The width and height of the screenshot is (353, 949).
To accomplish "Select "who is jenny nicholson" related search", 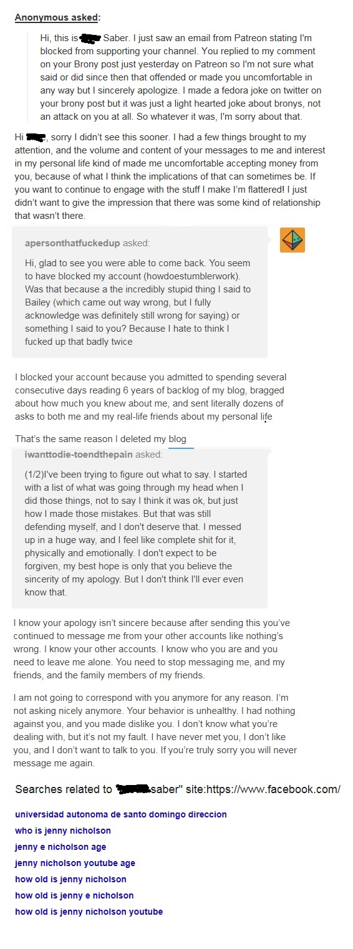I will (63, 831).
